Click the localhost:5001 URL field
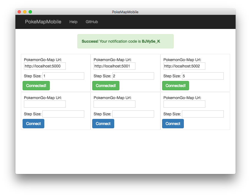This screenshot has height=196, width=251. pos(114,66)
